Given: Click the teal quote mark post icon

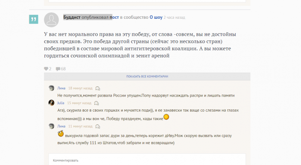Looking at the screenshot, I should click(33, 19).
